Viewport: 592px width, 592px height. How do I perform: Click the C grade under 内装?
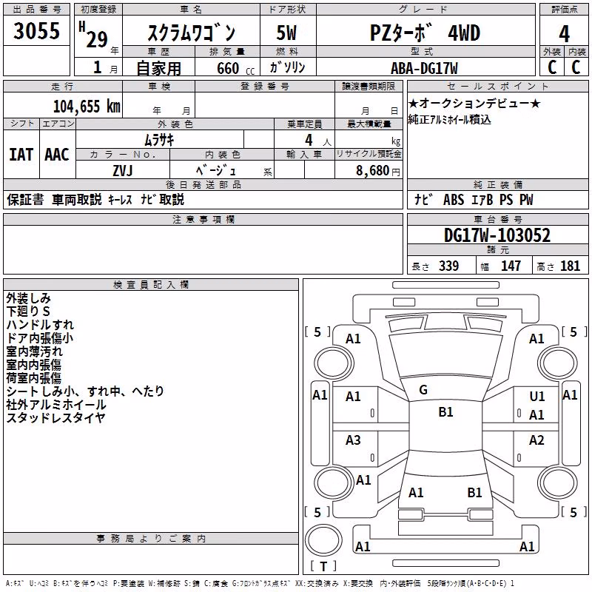click(576, 67)
